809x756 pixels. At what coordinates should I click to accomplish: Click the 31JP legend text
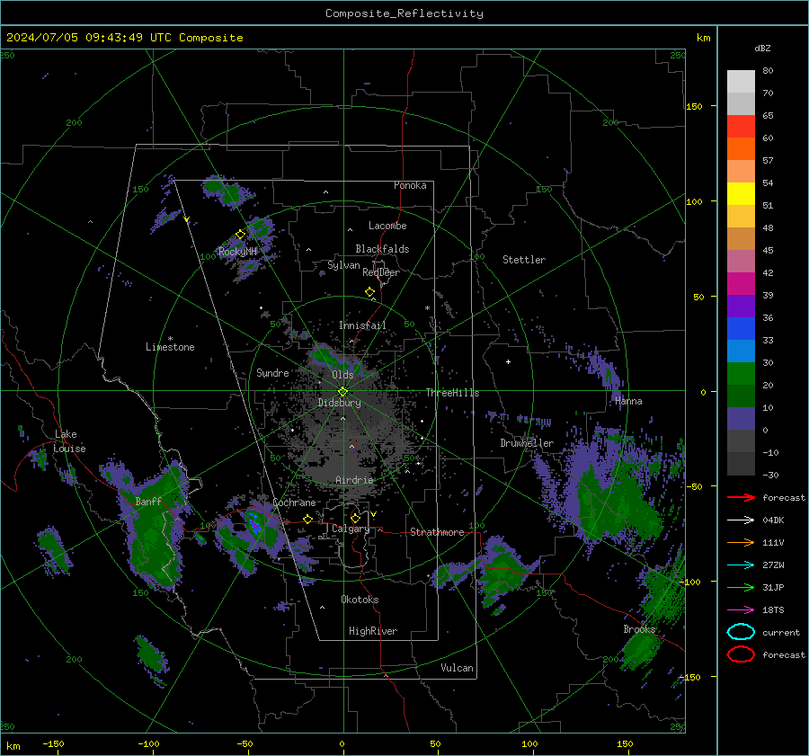(x=773, y=588)
